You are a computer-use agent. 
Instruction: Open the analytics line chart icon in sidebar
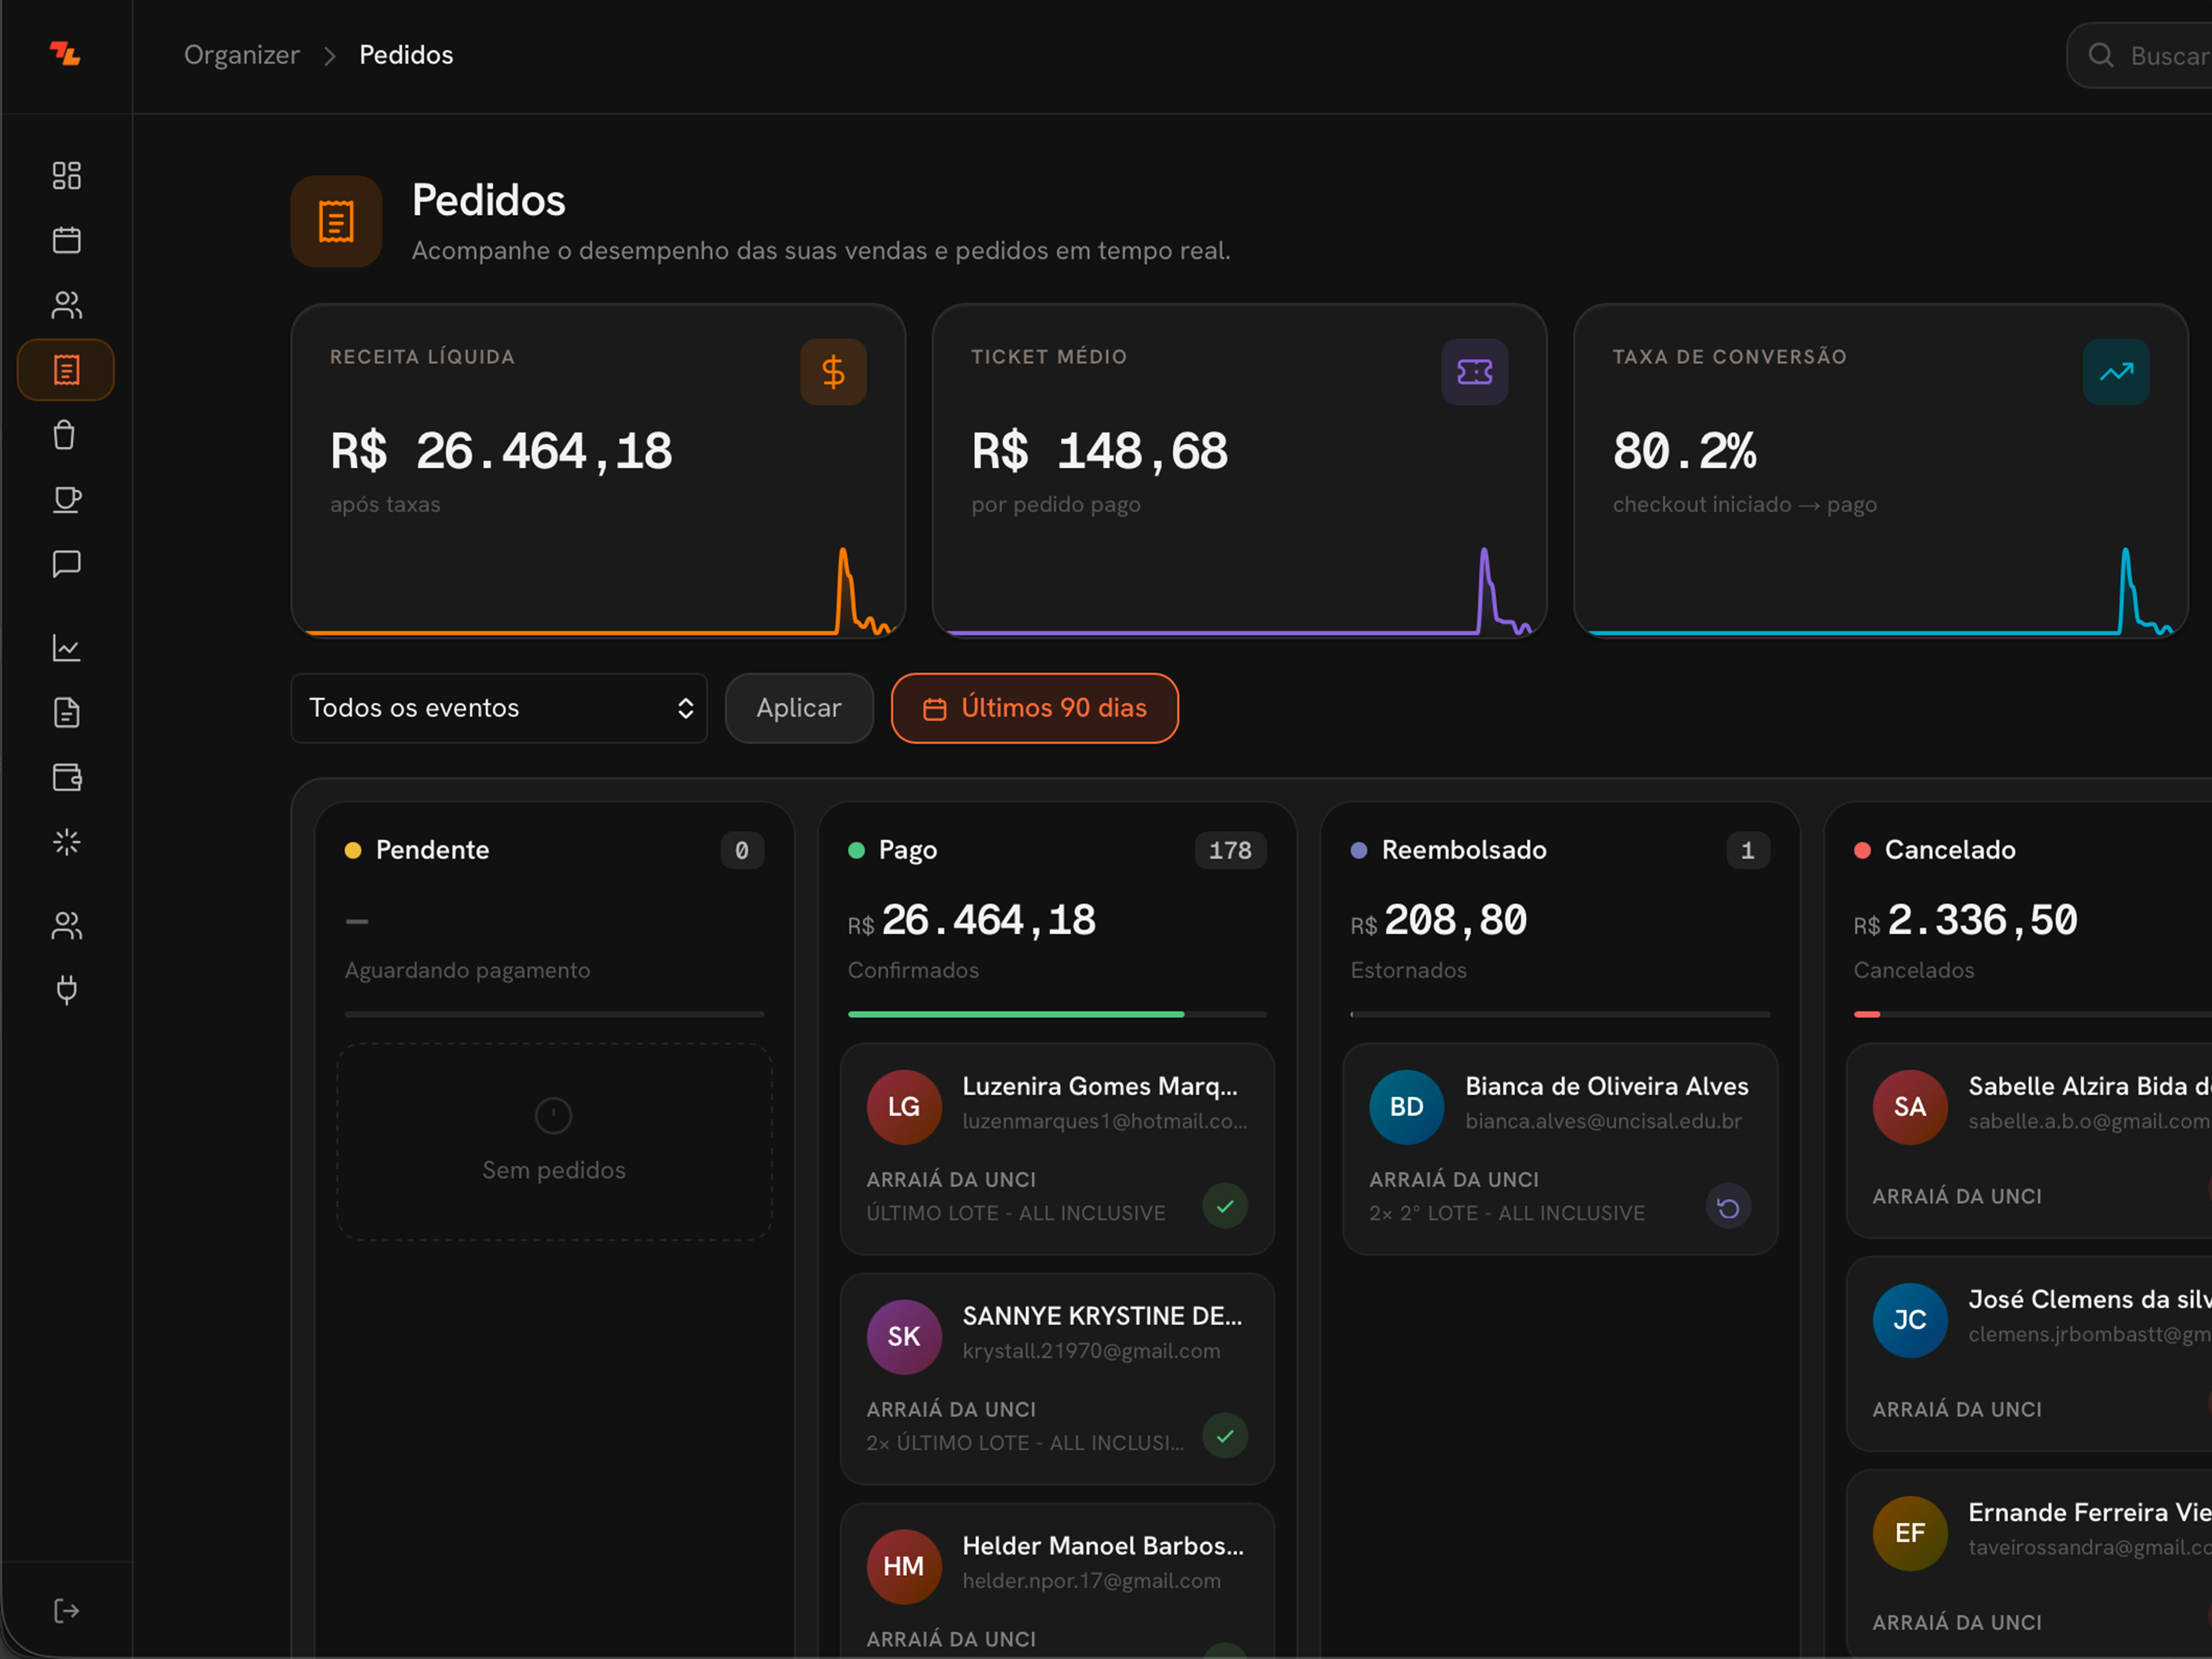(66, 648)
